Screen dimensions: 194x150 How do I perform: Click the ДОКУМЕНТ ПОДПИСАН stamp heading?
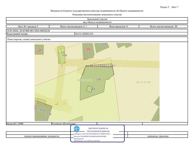pyautogui.click(x=98, y=128)
